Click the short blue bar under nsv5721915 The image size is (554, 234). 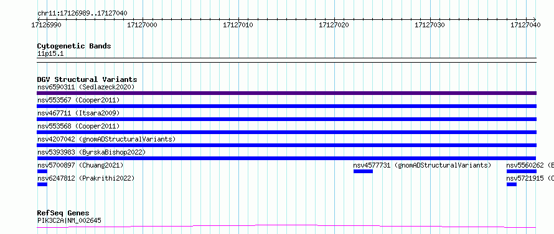(x=512, y=184)
